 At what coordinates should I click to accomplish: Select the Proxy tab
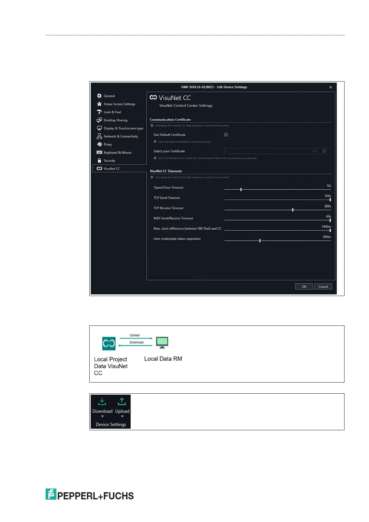pyautogui.click(x=119, y=144)
